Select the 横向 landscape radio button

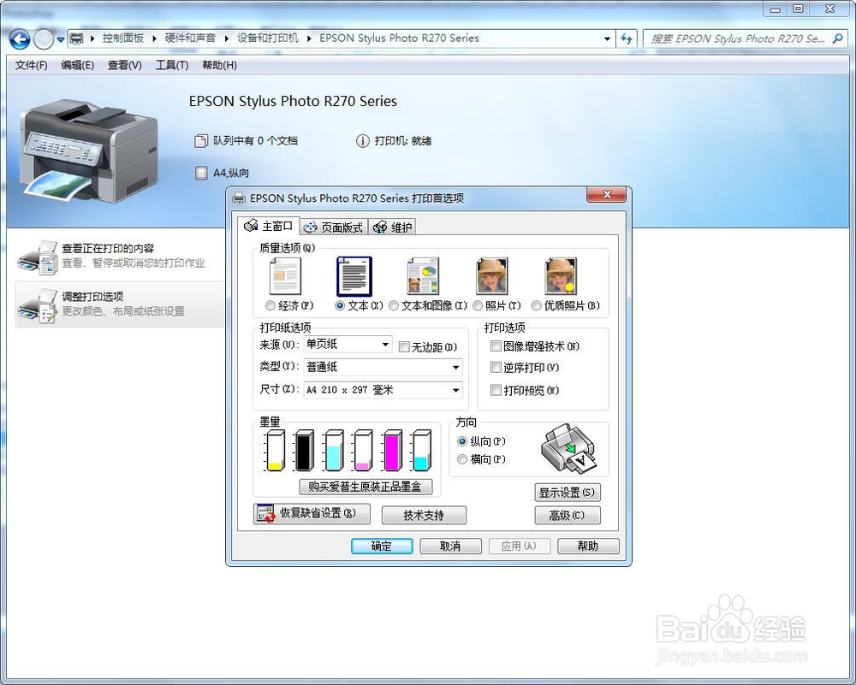(x=461, y=459)
